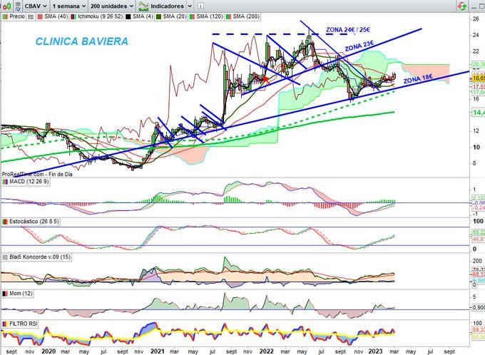Select the Precio legend label
Screen dimensions: 485x355
(x=16, y=16)
